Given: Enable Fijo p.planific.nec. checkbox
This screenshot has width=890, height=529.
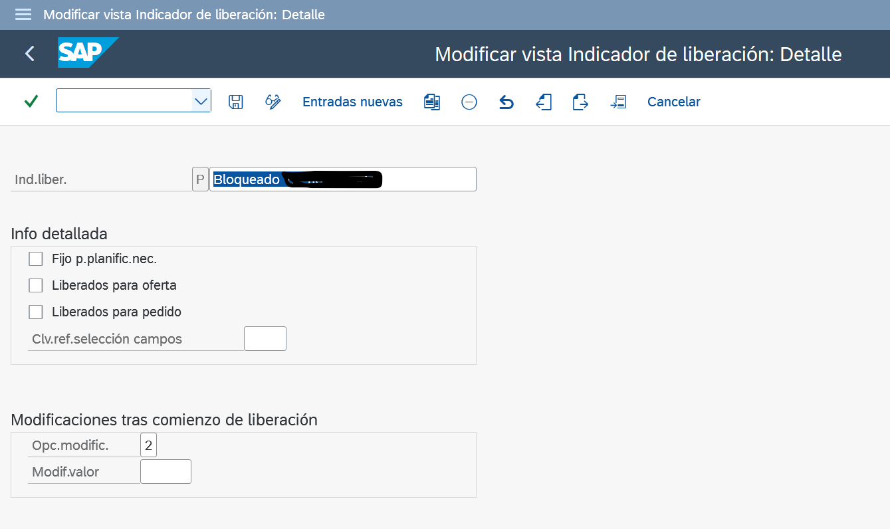Looking at the screenshot, I should coord(36,259).
